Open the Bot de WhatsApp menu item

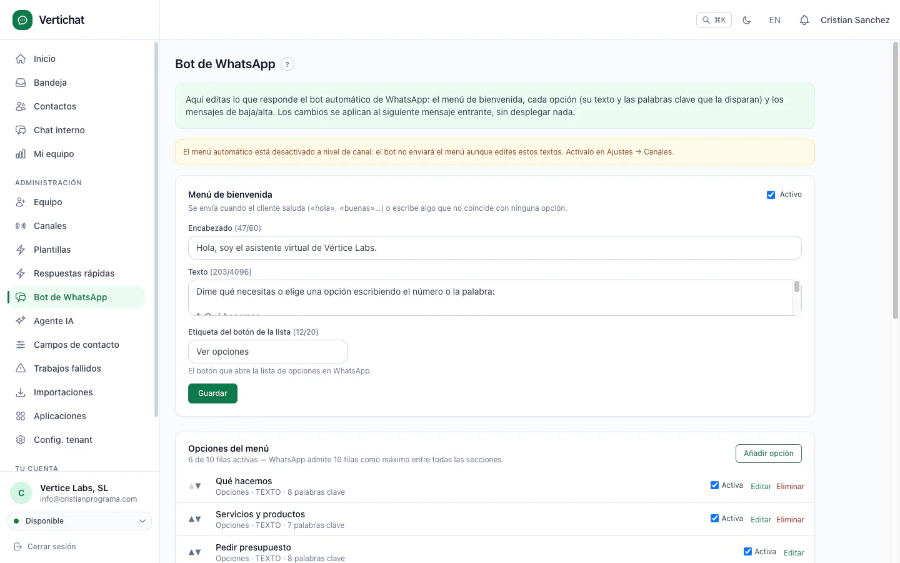point(76,297)
